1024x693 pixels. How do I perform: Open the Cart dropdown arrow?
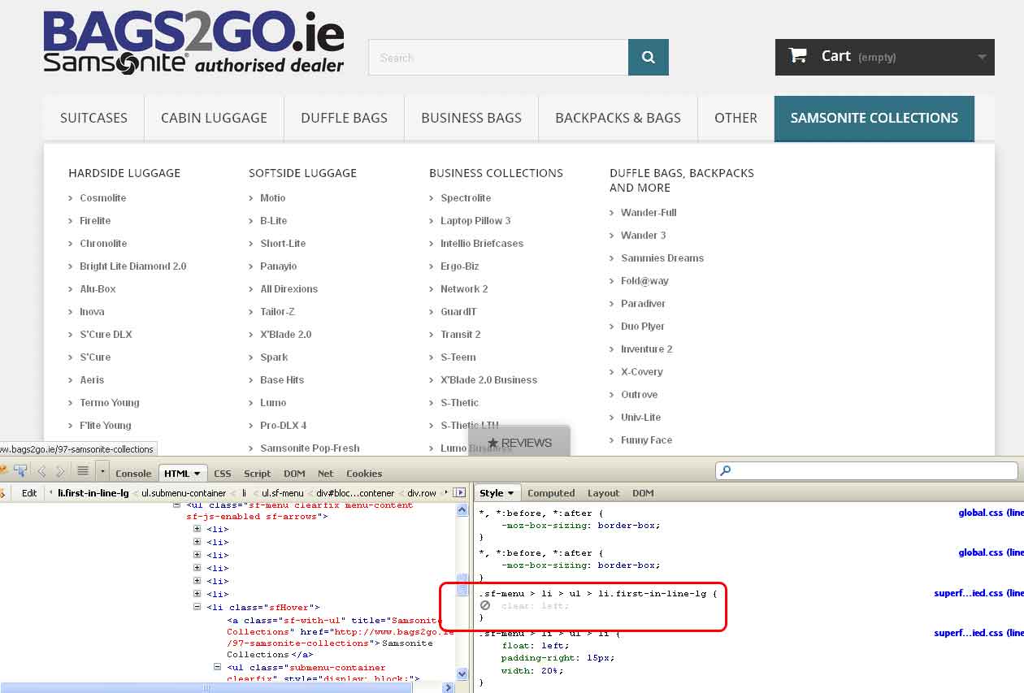coord(982,57)
